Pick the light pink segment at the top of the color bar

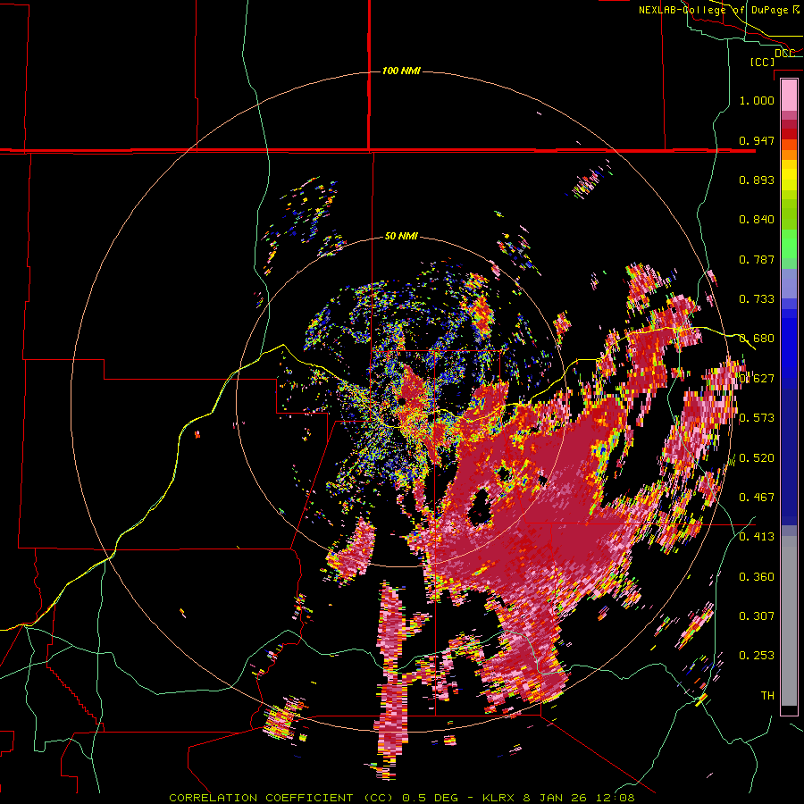pos(789,95)
